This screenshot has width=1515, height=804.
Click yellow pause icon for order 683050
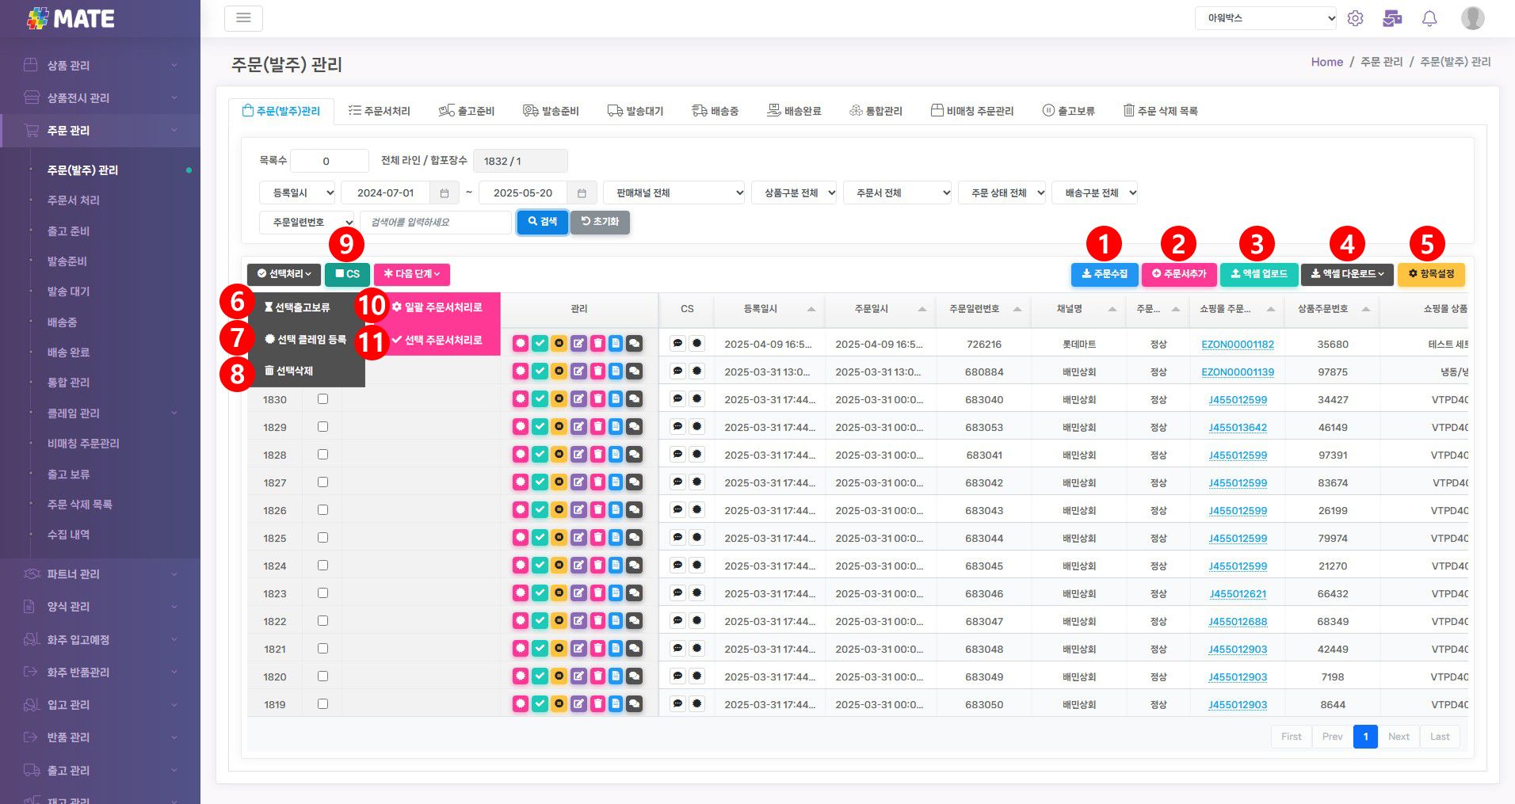pos(559,703)
